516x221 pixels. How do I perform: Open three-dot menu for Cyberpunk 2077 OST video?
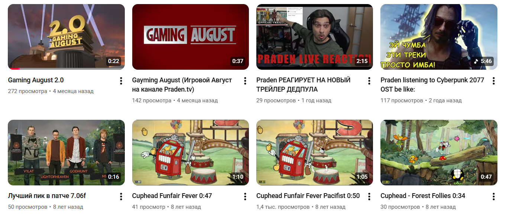point(494,81)
